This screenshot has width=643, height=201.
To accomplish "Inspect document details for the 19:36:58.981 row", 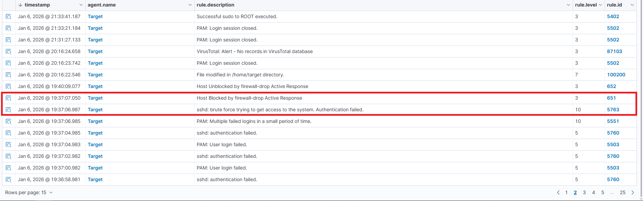I will click(9, 179).
